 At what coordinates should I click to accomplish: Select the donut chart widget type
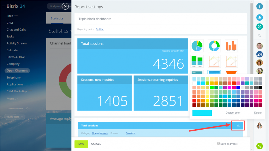[214, 46]
